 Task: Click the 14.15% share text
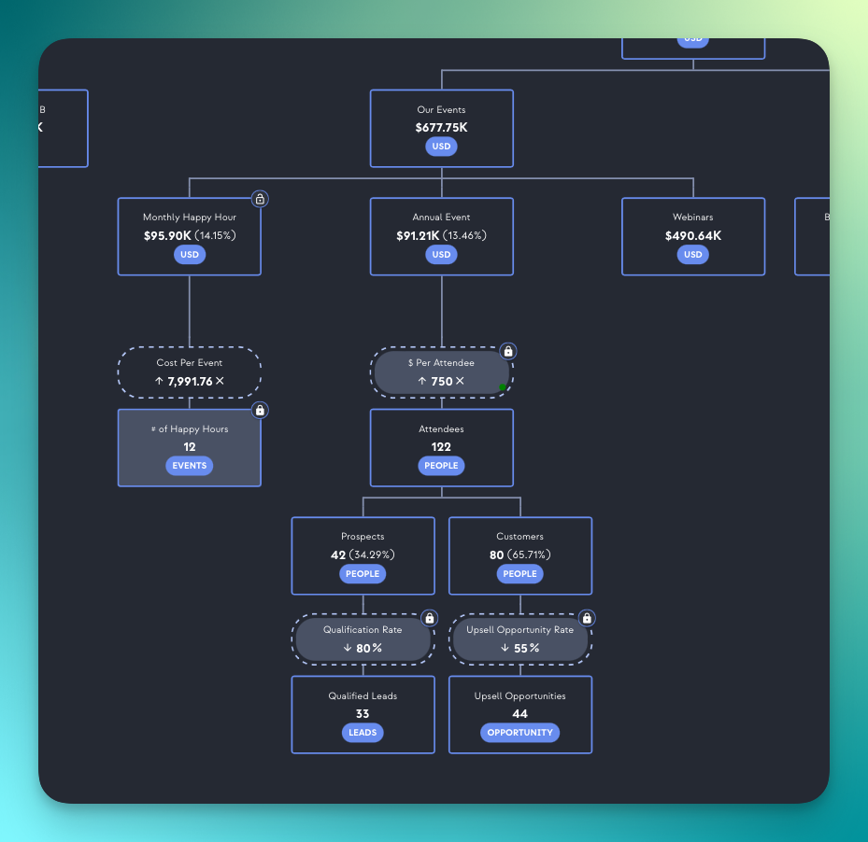click(215, 235)
